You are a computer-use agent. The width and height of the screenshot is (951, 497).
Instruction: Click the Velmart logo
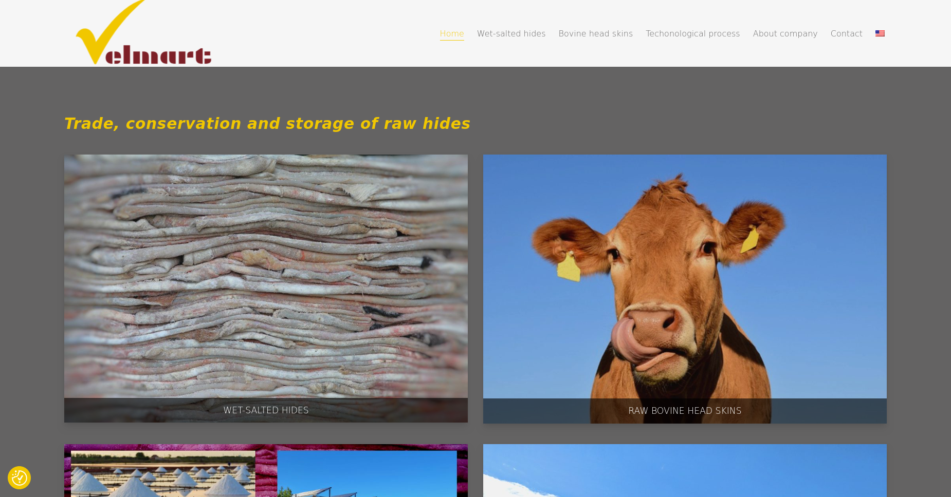143,32
